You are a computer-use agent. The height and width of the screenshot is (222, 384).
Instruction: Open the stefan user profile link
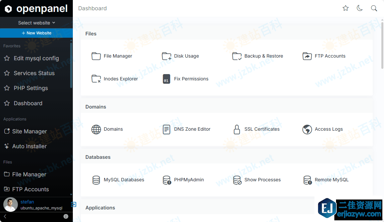pyautogui.click(x=27, y=201)
